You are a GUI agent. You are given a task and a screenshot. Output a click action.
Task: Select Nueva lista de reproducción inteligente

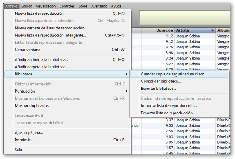click(50, 35)
